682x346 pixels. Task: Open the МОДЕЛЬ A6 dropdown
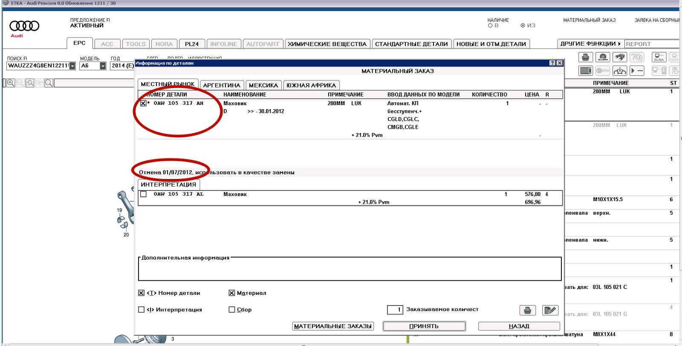tap(103, 66)
